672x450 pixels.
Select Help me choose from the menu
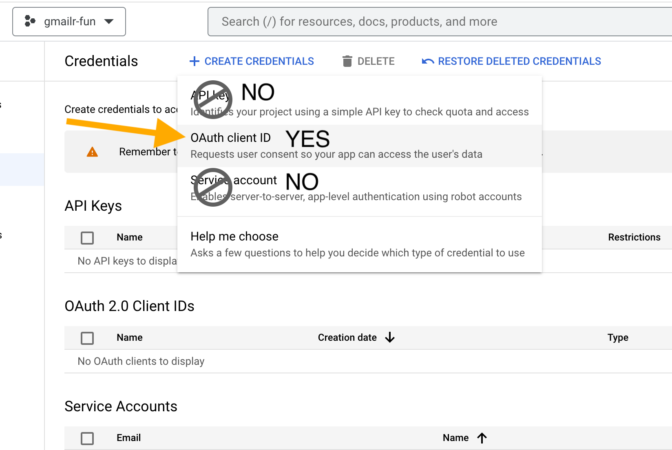coord(234,236)
